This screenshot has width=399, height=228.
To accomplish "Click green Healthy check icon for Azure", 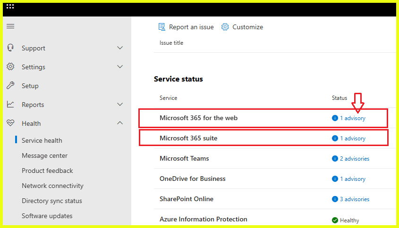I will (x=335, y=220).
